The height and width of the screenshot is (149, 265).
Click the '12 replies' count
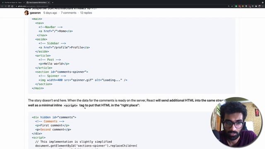[x=86, y=13]
